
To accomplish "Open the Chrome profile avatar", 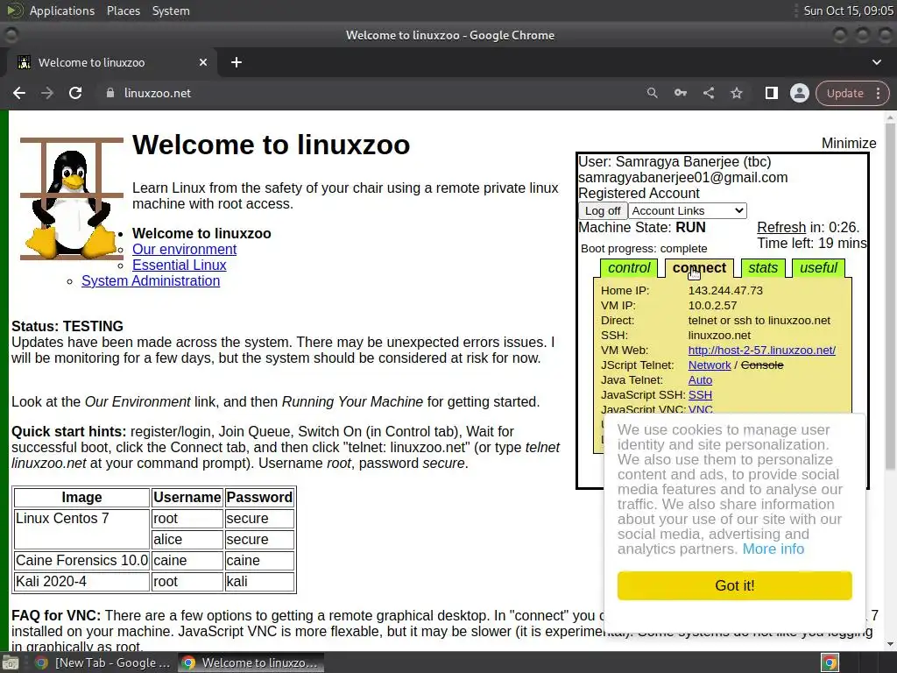I will [x=799, y=93].
